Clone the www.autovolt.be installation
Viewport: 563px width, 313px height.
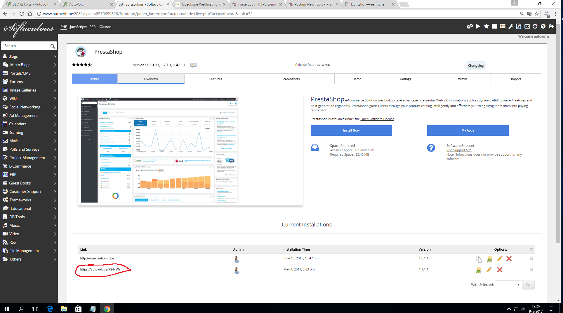[479, 259]
